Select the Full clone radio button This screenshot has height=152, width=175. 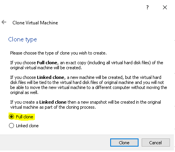(11, 117)
